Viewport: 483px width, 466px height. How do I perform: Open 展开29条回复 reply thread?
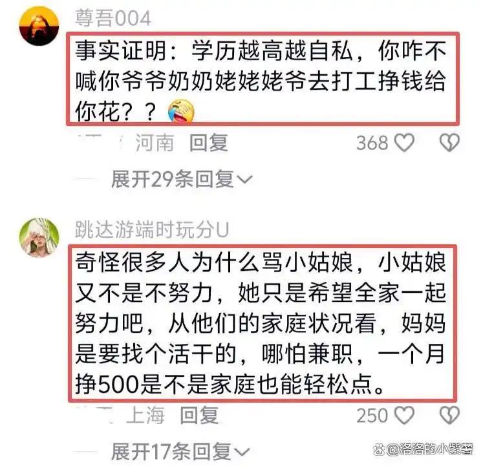click(x=182, y=179)
